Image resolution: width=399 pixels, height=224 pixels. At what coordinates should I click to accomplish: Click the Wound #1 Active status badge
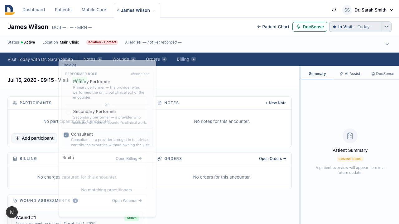[x=132, y=218]
